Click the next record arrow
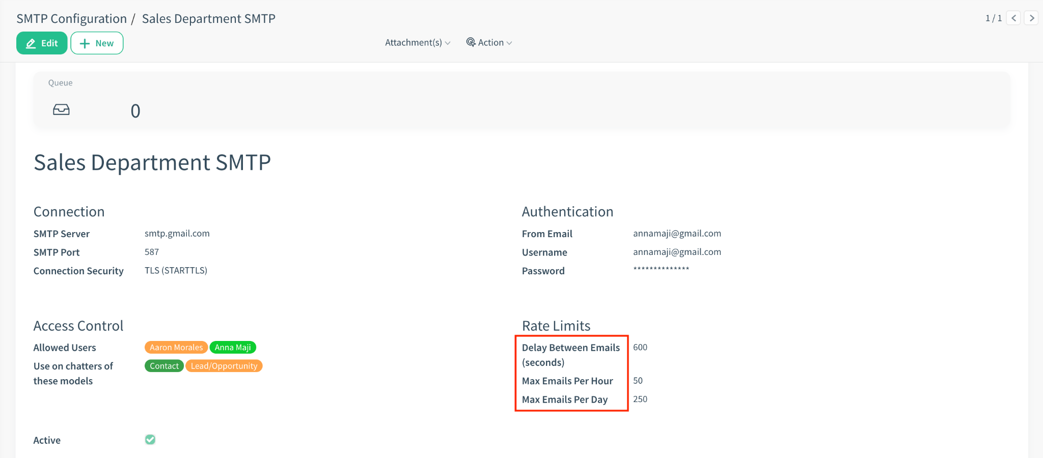1043x458 pixels. (x=1031, y=18)
